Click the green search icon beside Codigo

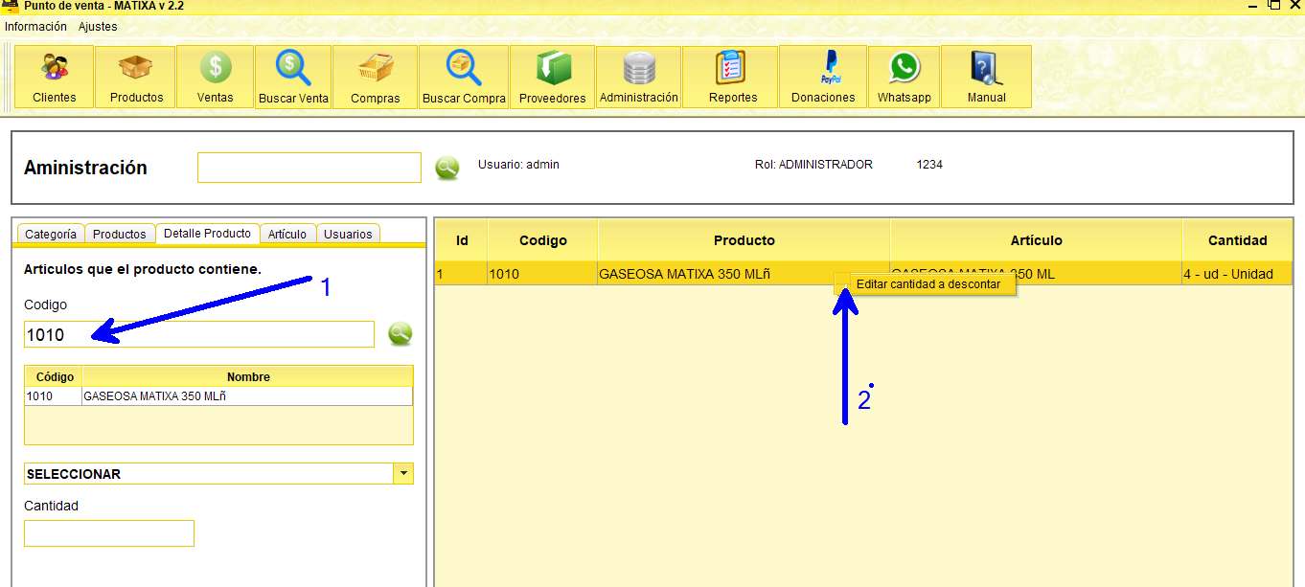click(400, 333)
